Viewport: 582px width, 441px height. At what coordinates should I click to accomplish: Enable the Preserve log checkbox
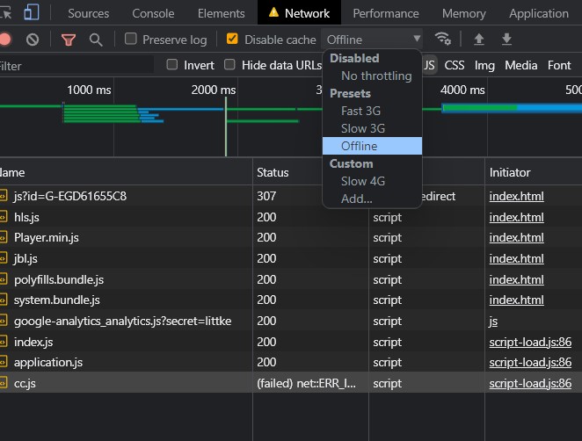[131, 39]
